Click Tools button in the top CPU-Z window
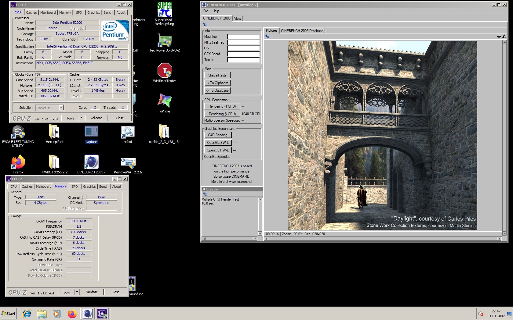This screenshot has height=320, width=513. tap(70, 118)
